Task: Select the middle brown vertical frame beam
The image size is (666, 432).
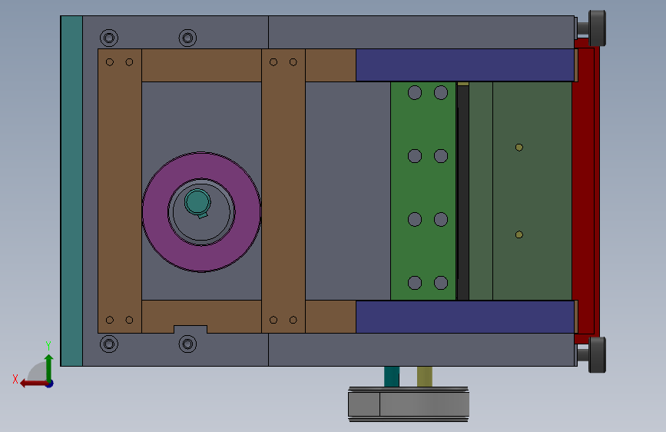Action: pos(283,191)
